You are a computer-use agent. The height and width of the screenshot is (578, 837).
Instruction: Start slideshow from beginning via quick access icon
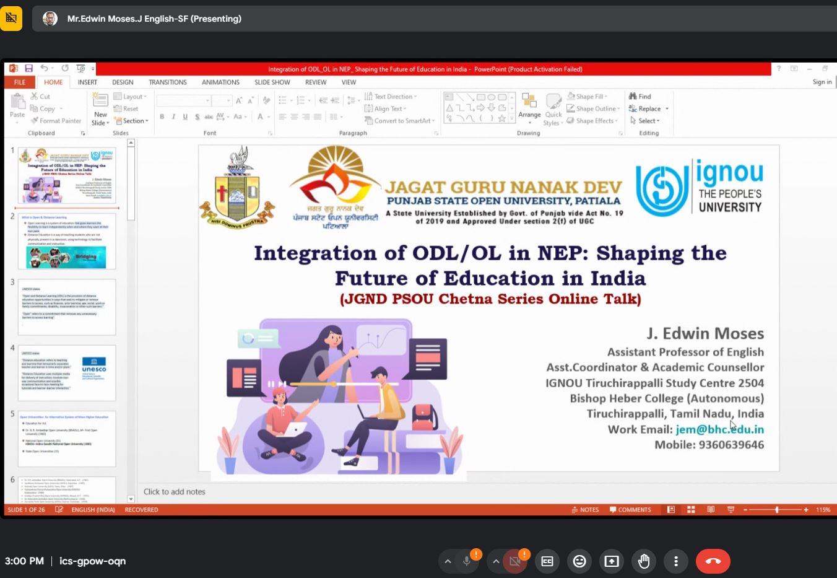(x=80, y=69)
